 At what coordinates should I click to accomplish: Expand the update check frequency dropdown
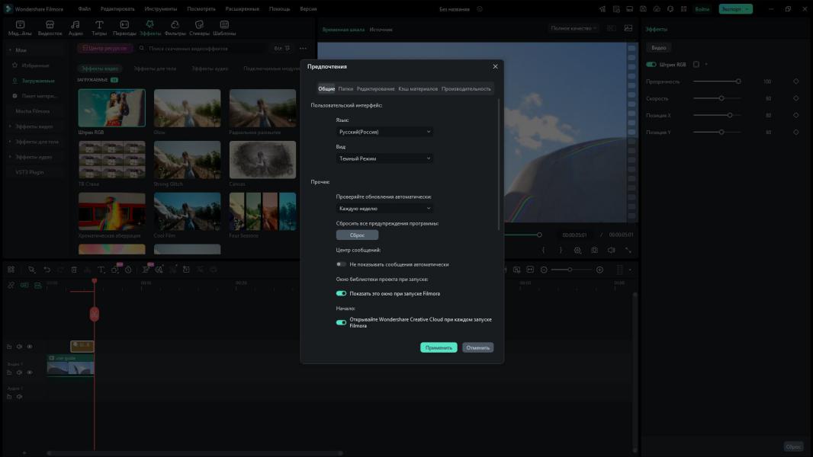tap(384, 208)
